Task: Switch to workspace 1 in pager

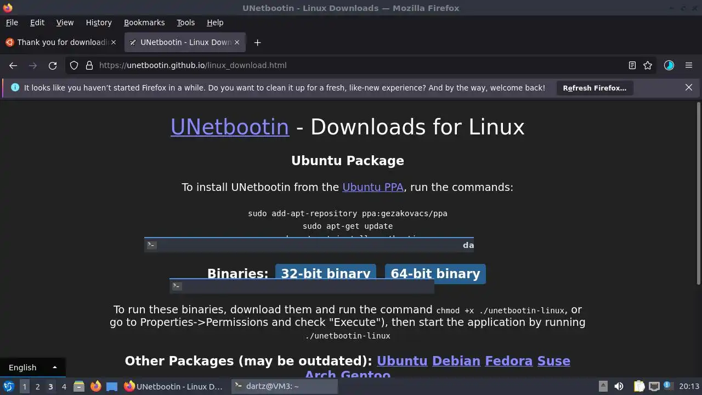Action: (24, 387)
